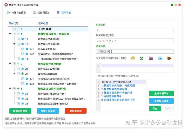Screen dimensions: 187x130
Task: Toggle checkbox for item 121 怎么购买充值卡
Action: point(23,49)
